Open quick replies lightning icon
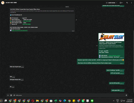The image size is (134, 103). 14,95
